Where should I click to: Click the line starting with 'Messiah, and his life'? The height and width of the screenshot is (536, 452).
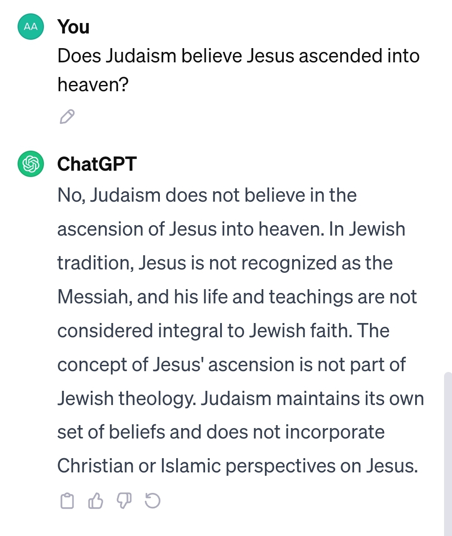click(237, 297)
